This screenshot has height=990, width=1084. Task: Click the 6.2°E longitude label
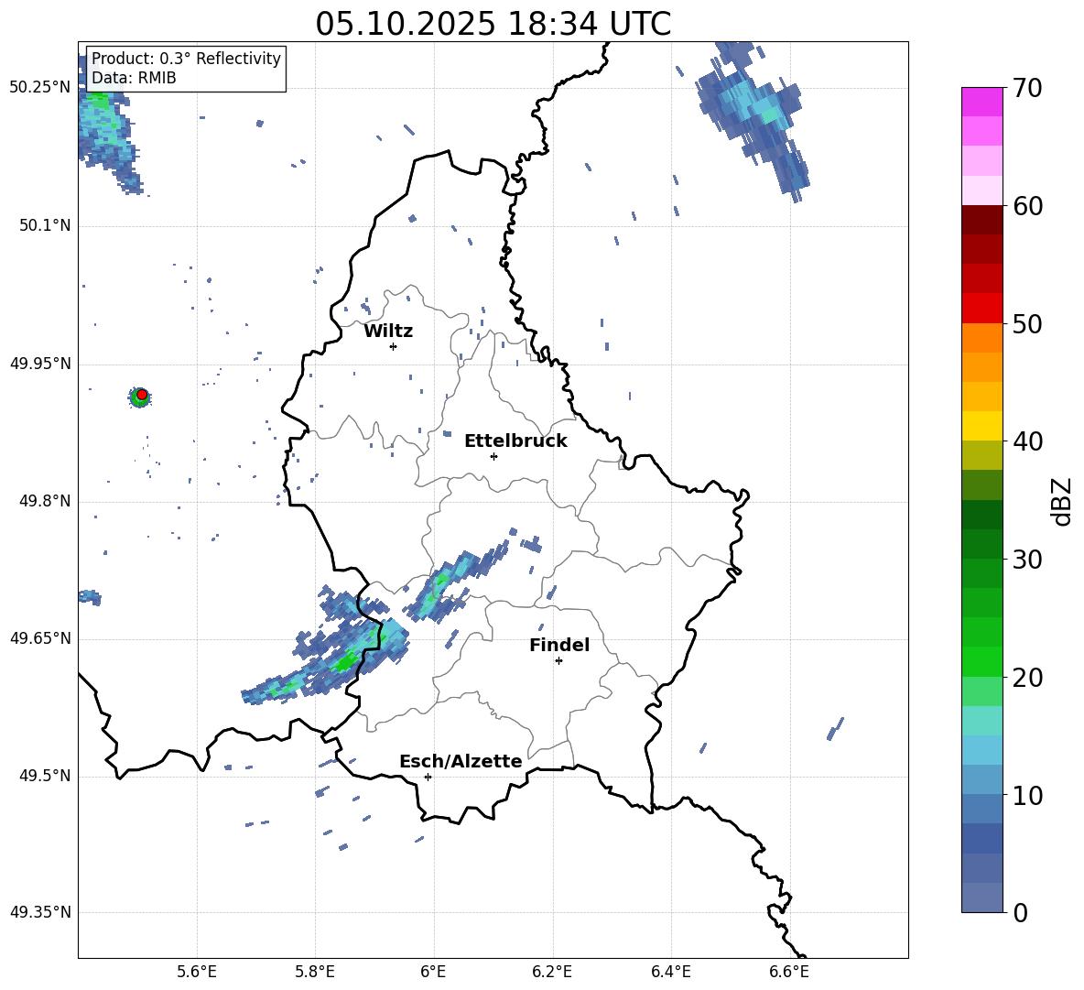click(552, 972)
